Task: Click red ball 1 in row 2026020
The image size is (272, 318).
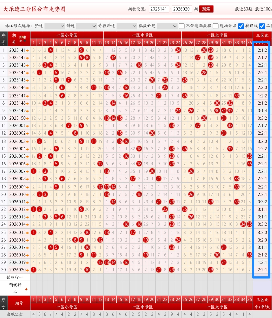Action: pyautogui.click(x=33, y=270)
